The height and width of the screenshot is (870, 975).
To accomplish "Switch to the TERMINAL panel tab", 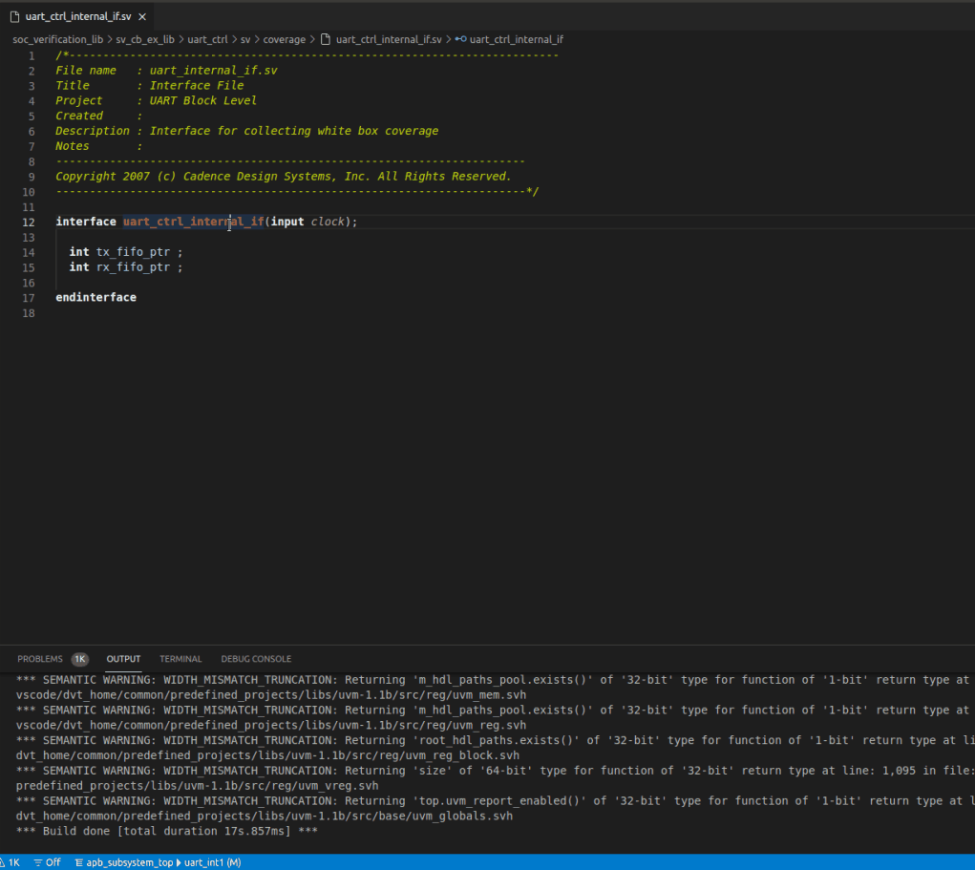I will pyautogui.click(x=180, y=658).
